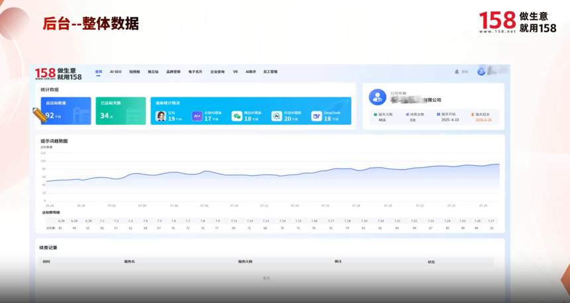Open the VR tab

click(235, 72)
